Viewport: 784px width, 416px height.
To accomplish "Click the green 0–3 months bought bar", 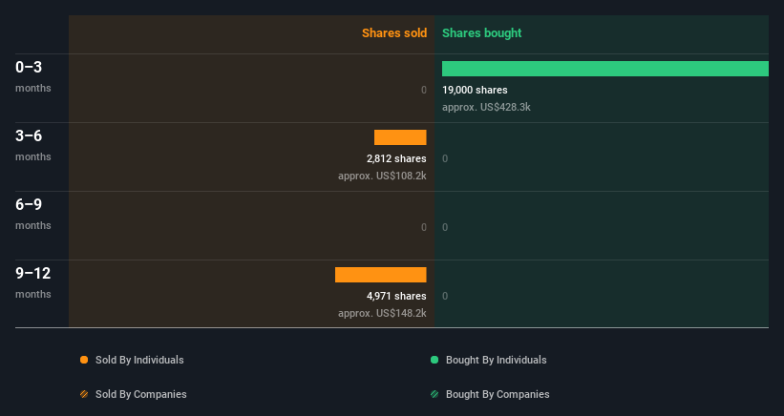I will (605, 69).
